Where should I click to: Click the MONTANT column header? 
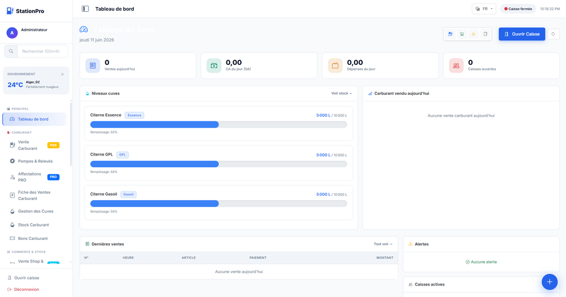tap(385, 257)
